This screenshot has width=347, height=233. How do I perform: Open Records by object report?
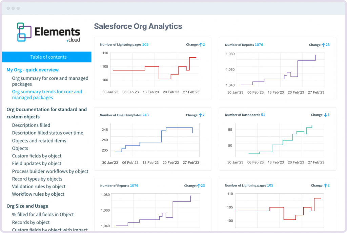(x=31, y=222)
